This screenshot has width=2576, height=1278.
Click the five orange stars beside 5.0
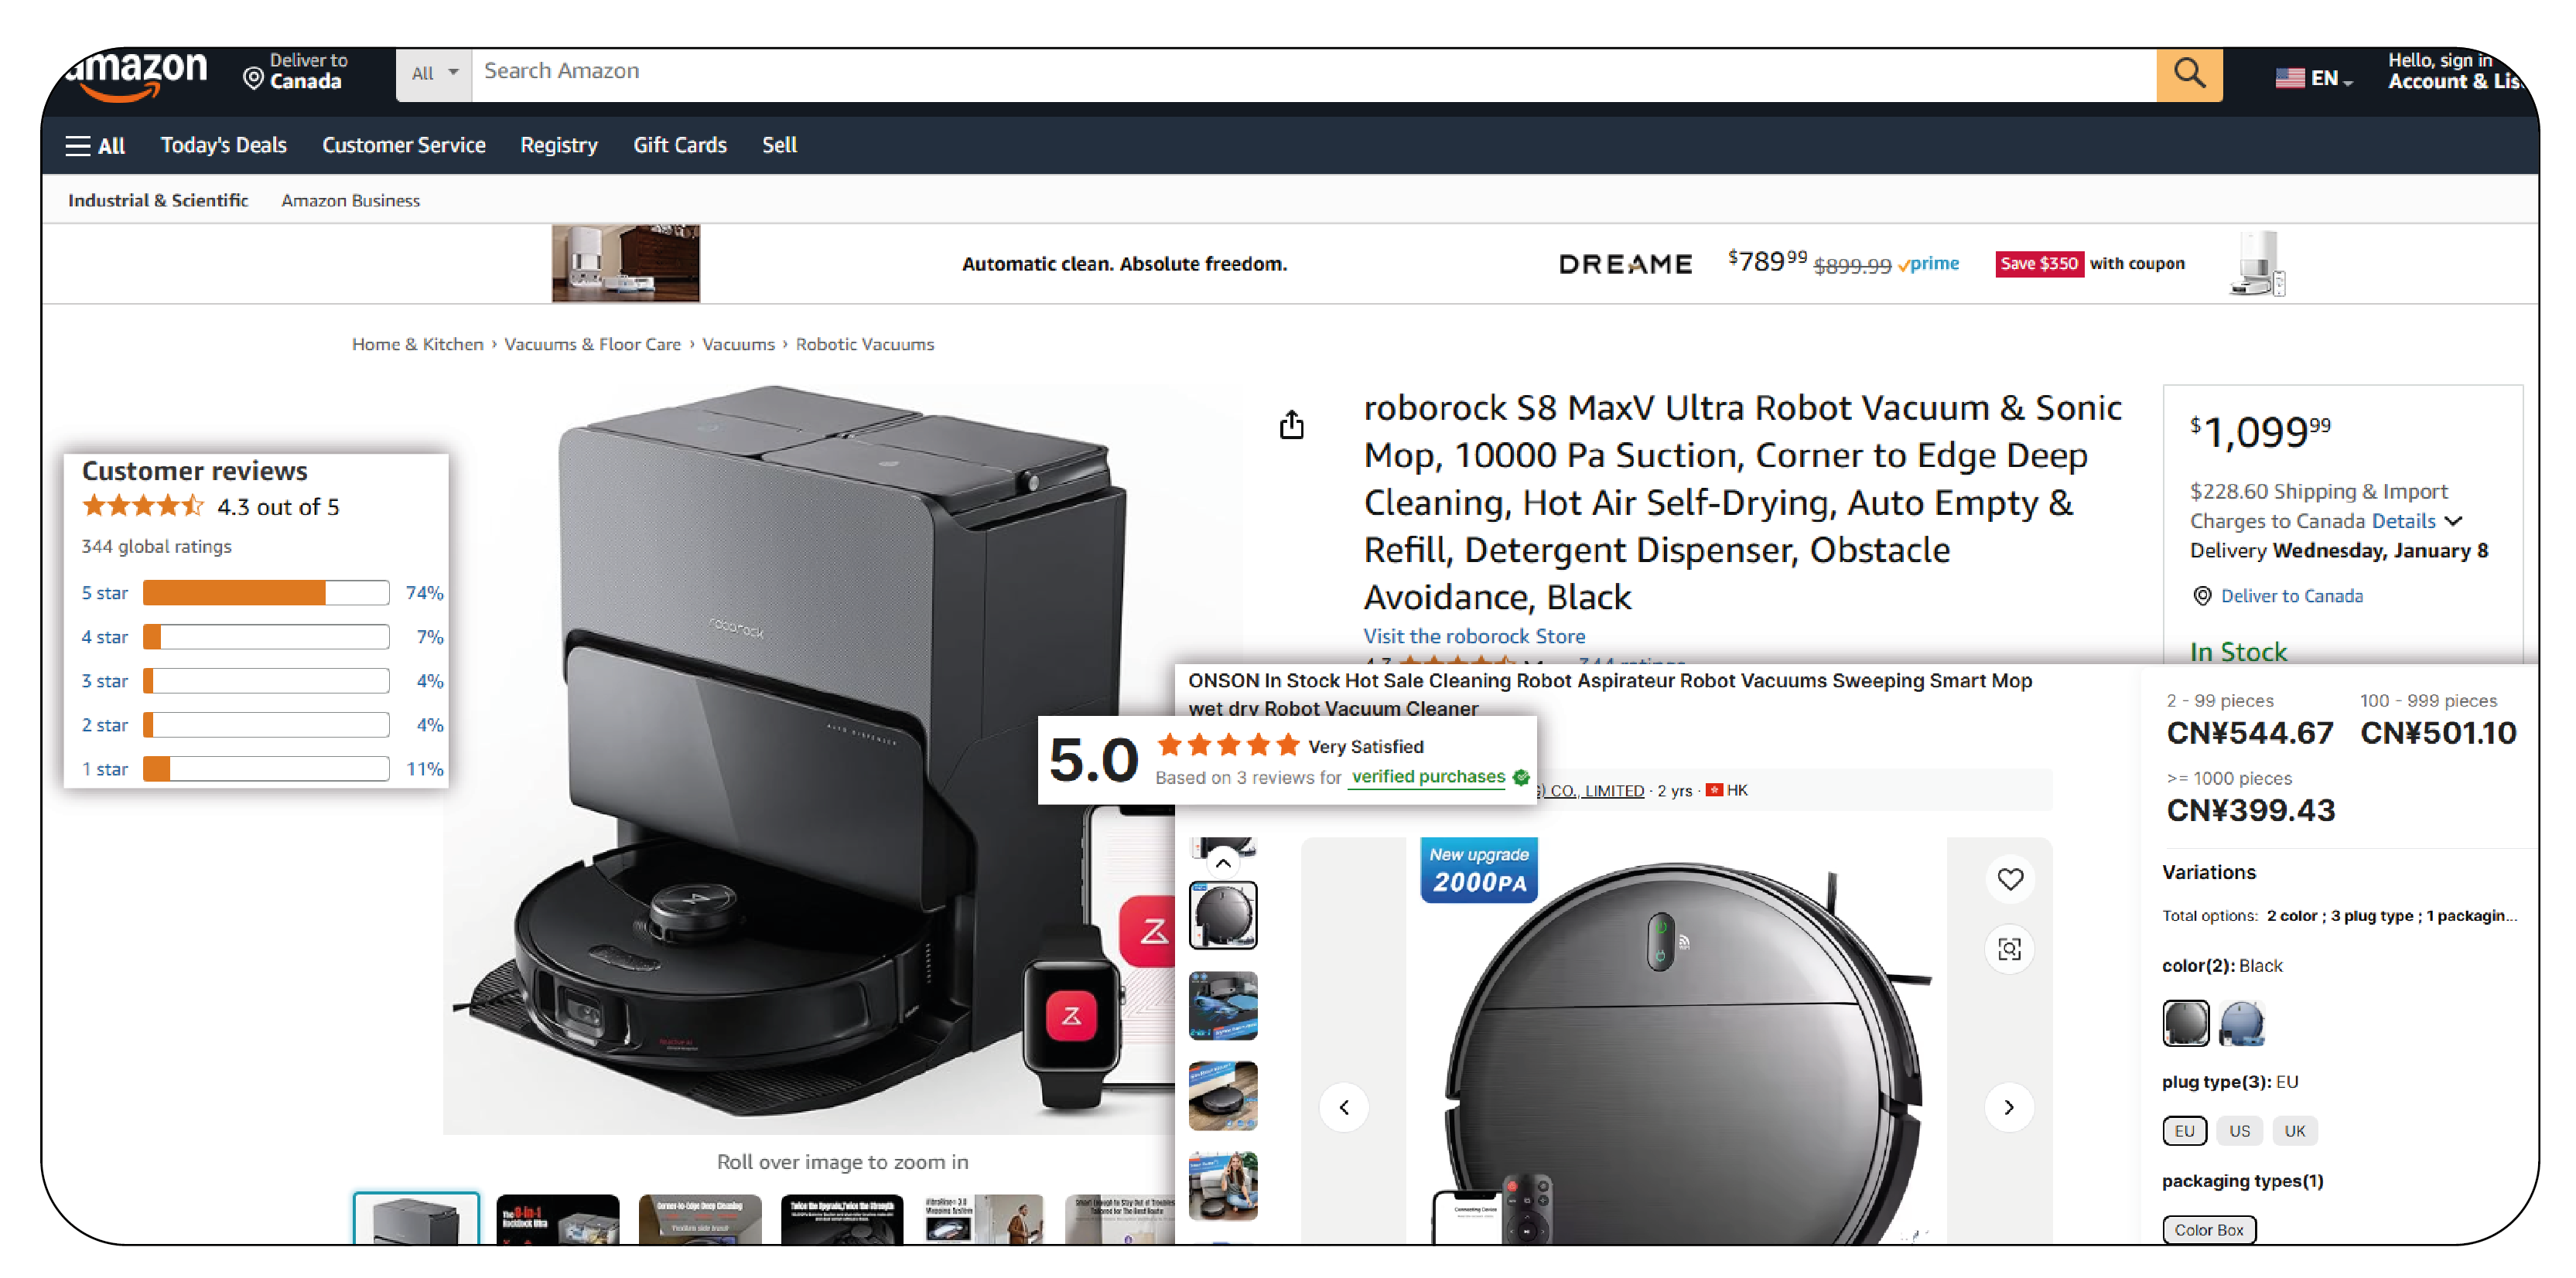[x=1228, y=745]
